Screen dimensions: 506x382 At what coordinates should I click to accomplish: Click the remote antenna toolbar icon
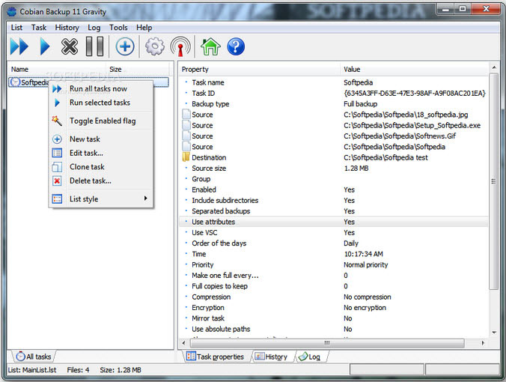pyautogui.click(x=180, y=46)
